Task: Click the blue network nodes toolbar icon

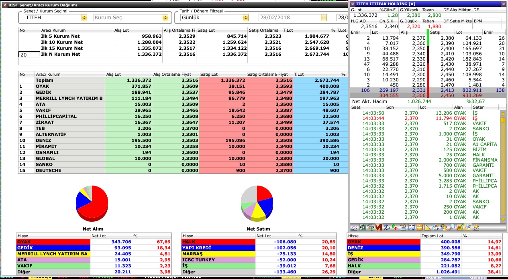Action: click(387, 227)
